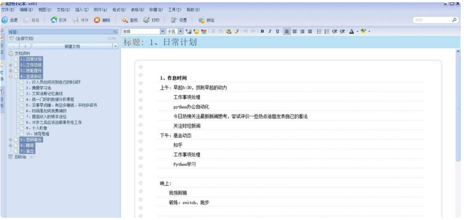The image size is (464, 220).
Task: Collapse the 4、生活杂记 tree node
Action: [10, 76]
